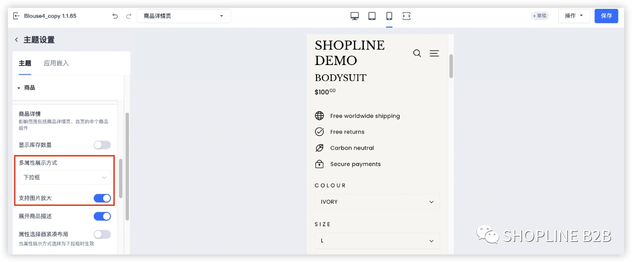Redo the last change

(129, 16)
